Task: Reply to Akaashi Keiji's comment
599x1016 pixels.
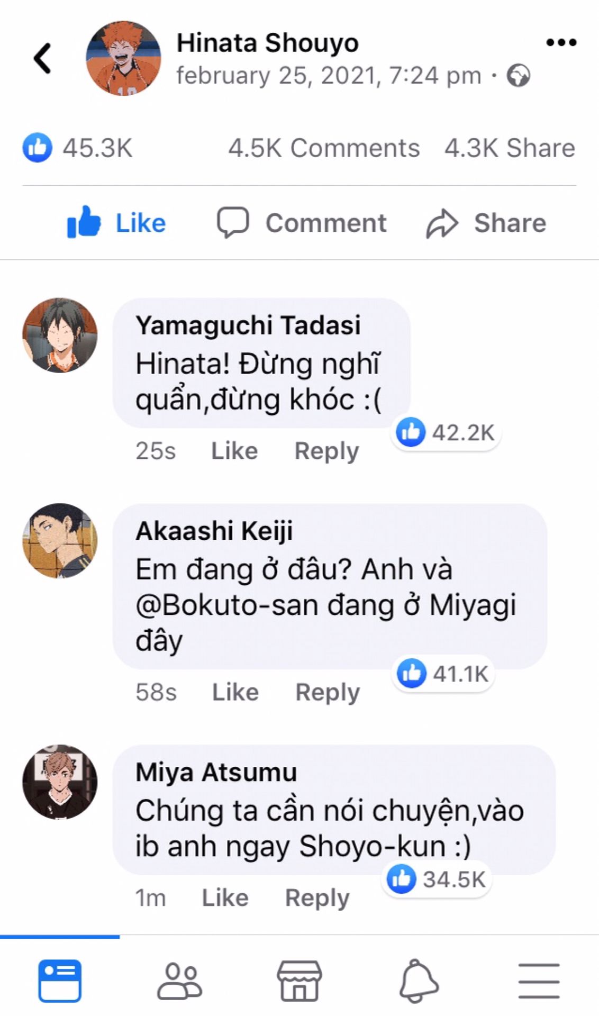Action: coord(328,692)
